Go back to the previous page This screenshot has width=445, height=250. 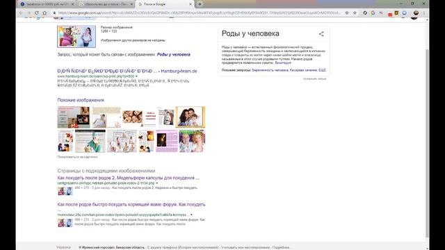(21, 12)
